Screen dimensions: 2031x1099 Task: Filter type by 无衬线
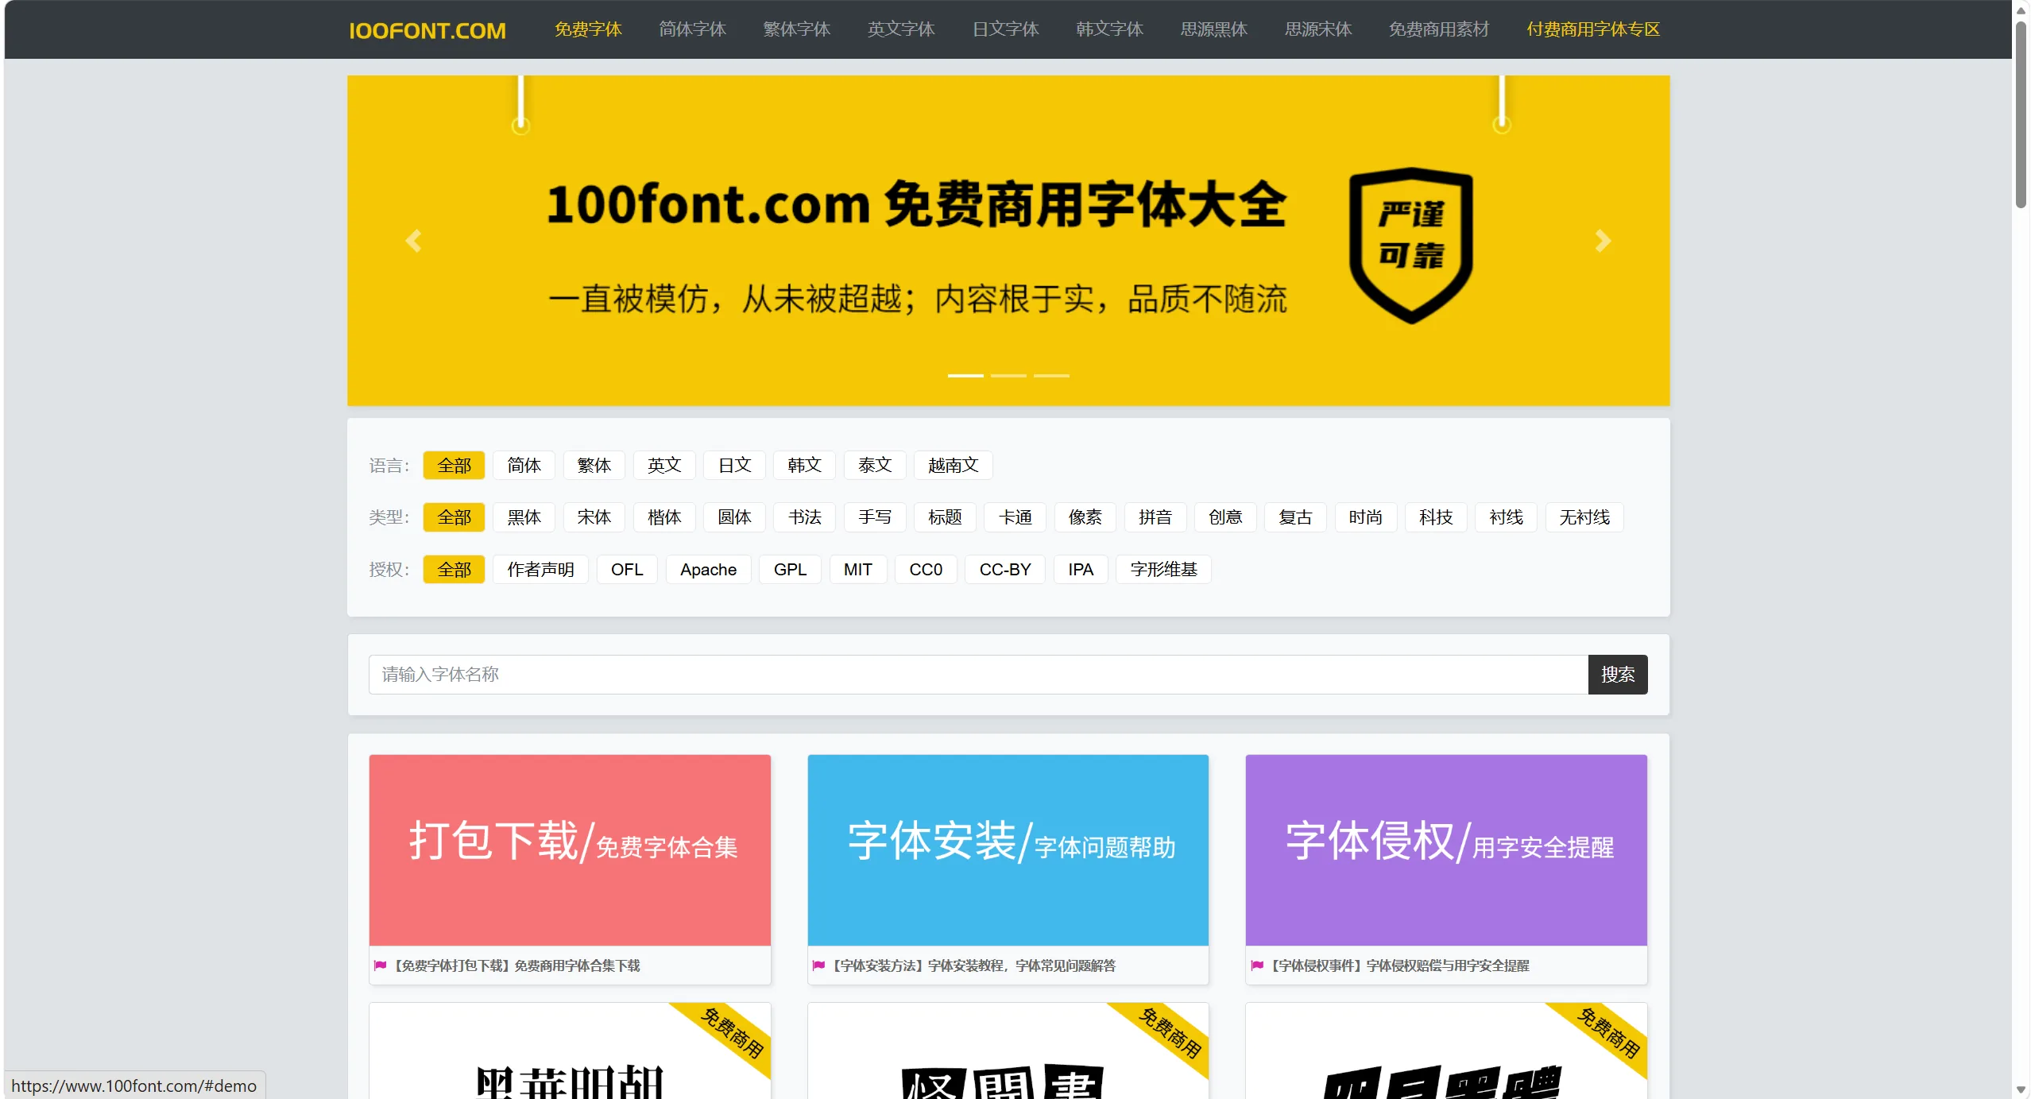pos(1584,517)
